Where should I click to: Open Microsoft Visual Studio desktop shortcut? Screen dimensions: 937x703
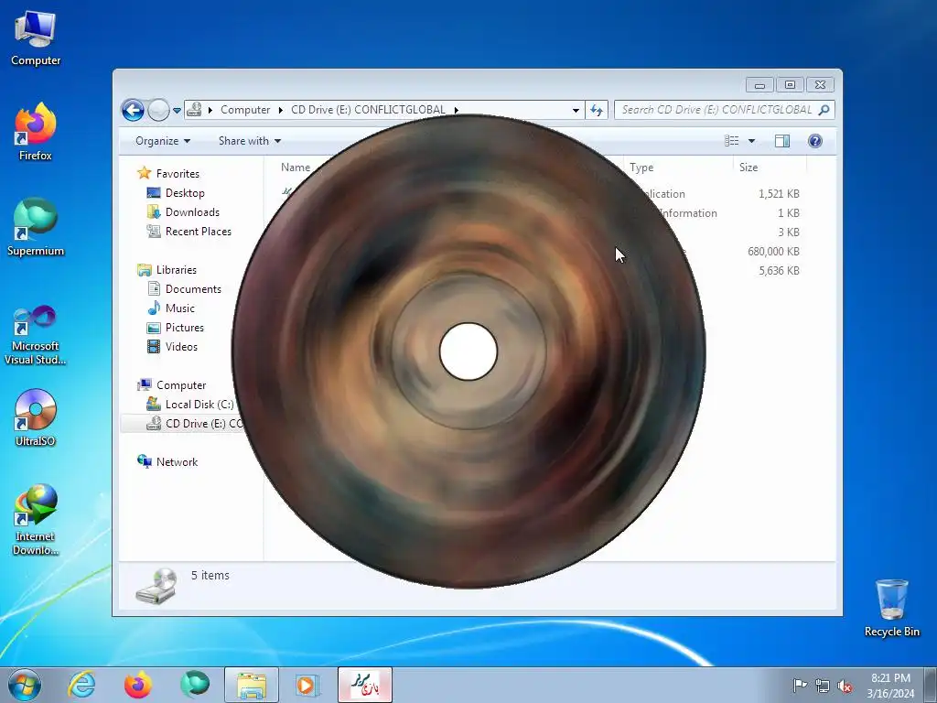click(36, 335)
